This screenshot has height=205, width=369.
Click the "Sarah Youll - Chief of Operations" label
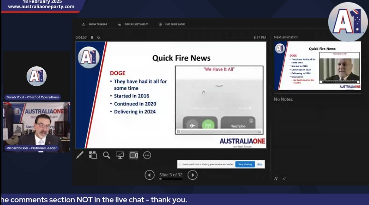(x=33, y=97)
